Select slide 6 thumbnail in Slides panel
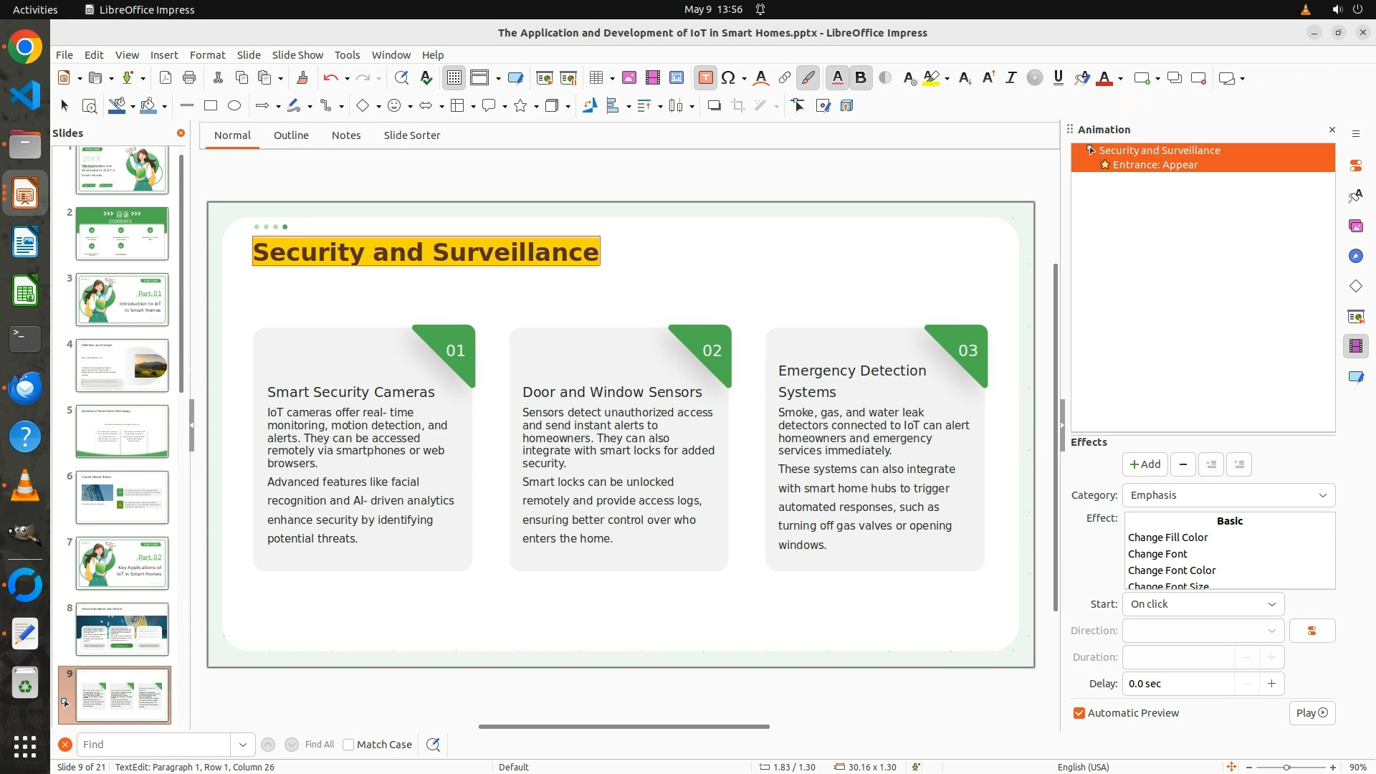This screenshot has width=1376, height=774. tap(122, 497)
